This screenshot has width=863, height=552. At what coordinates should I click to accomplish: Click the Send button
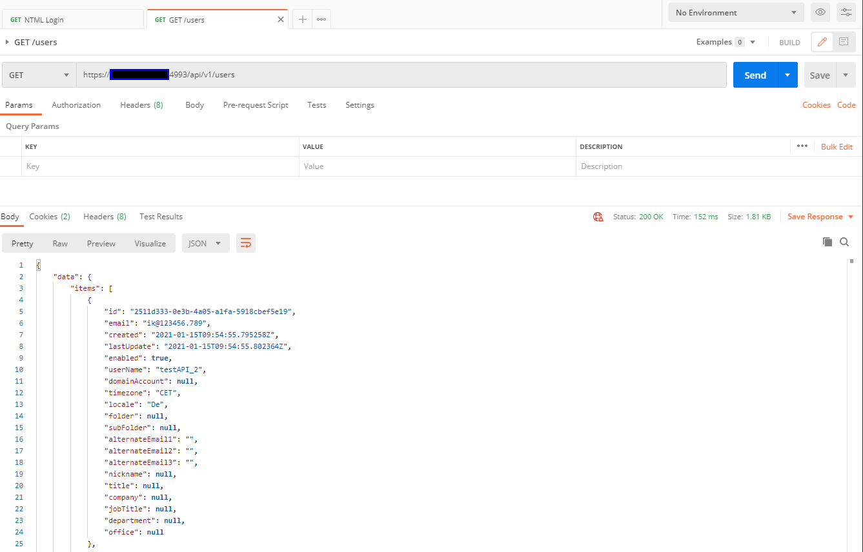point(755,75)
